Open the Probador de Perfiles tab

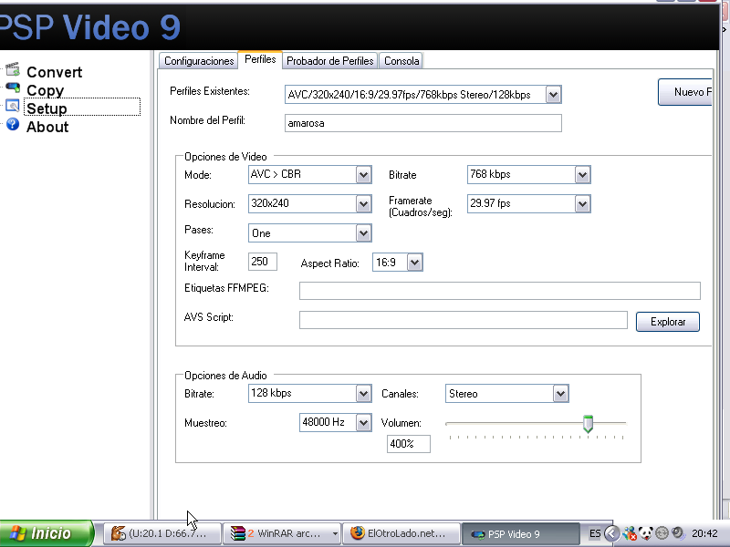[329, 61]
